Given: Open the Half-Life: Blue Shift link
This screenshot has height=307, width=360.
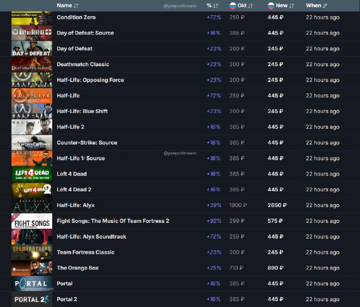Looking at the screenshot, I should (82, 111).
